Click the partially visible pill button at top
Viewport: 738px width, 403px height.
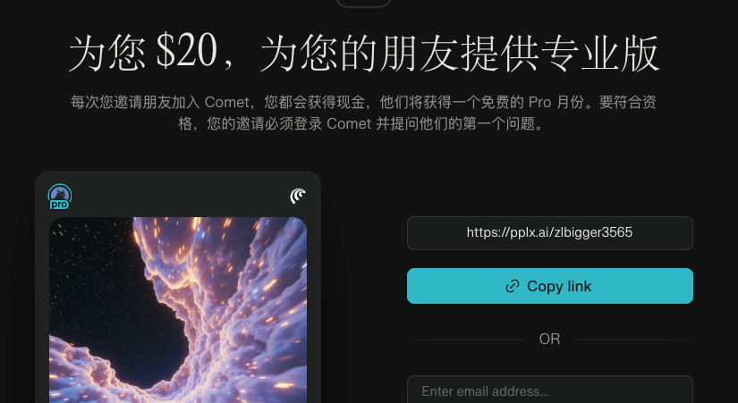363,3
